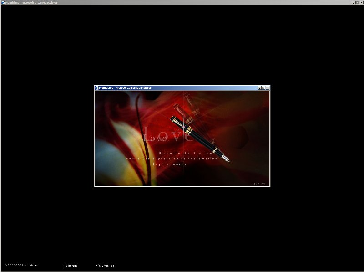Maximize the main Internet Explorer window
Image resolution: width=364 pixels, height=272 pixels.
(357, 2)
